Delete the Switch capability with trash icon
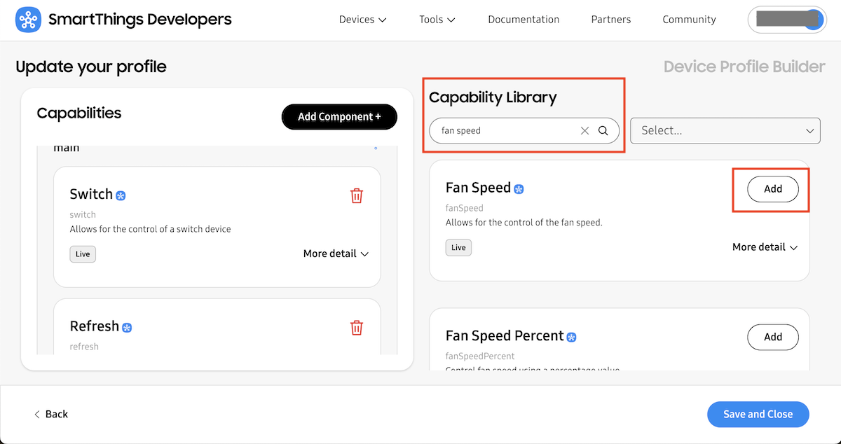 (x=357, y=195)
